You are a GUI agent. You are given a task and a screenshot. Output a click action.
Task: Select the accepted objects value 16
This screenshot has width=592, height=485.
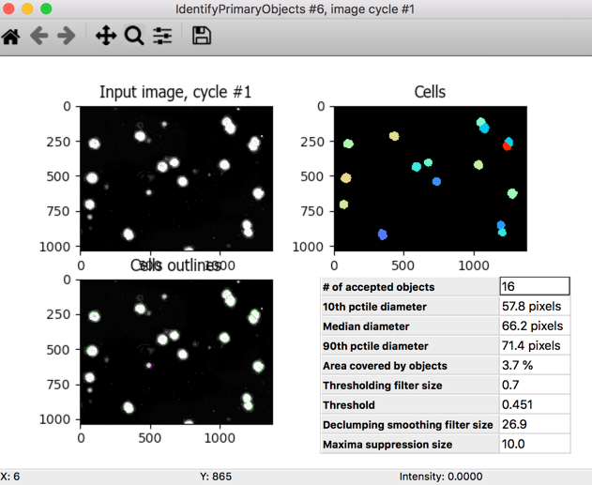click(x=535, y=286)
